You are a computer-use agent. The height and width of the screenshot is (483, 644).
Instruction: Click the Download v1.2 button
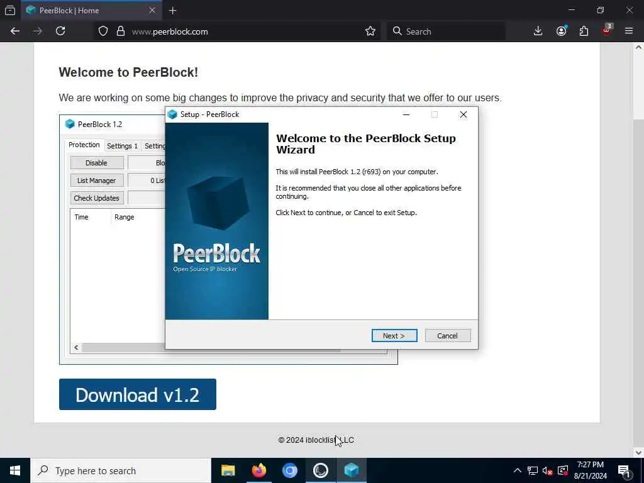138,394
